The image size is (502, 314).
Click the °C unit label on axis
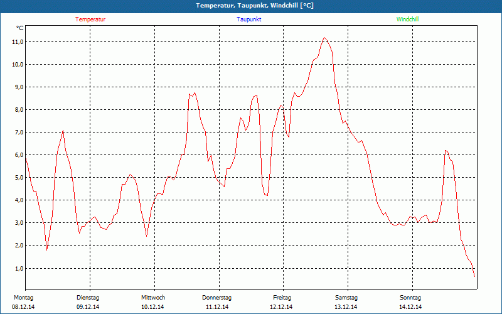pyautogui.click(x=19, y=28)
